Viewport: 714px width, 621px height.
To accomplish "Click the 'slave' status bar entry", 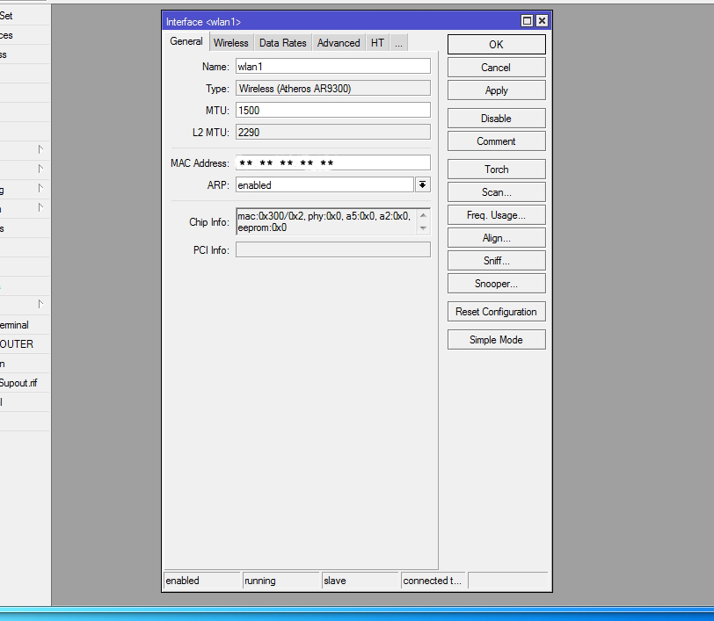I will tap(361, 581).
